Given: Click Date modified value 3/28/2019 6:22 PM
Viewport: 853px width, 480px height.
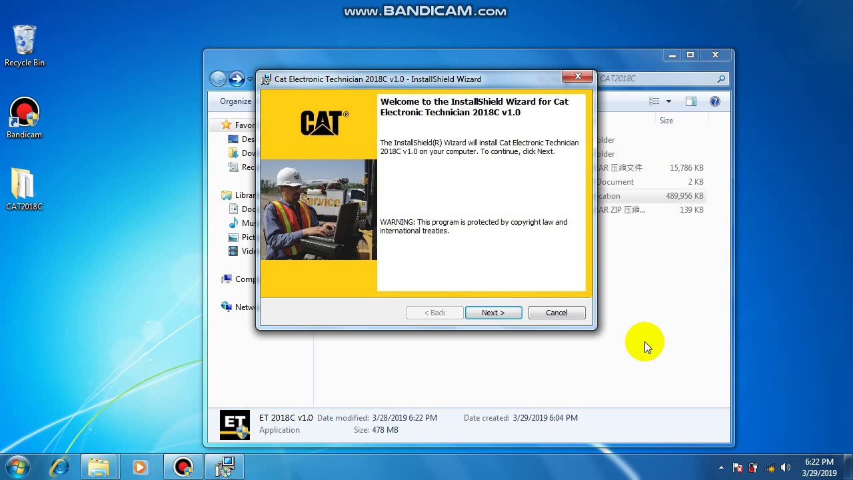Looking at the screenshot, I should coord(405,418).
